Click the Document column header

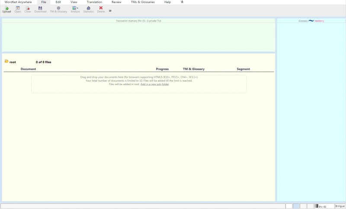(28, 69)
